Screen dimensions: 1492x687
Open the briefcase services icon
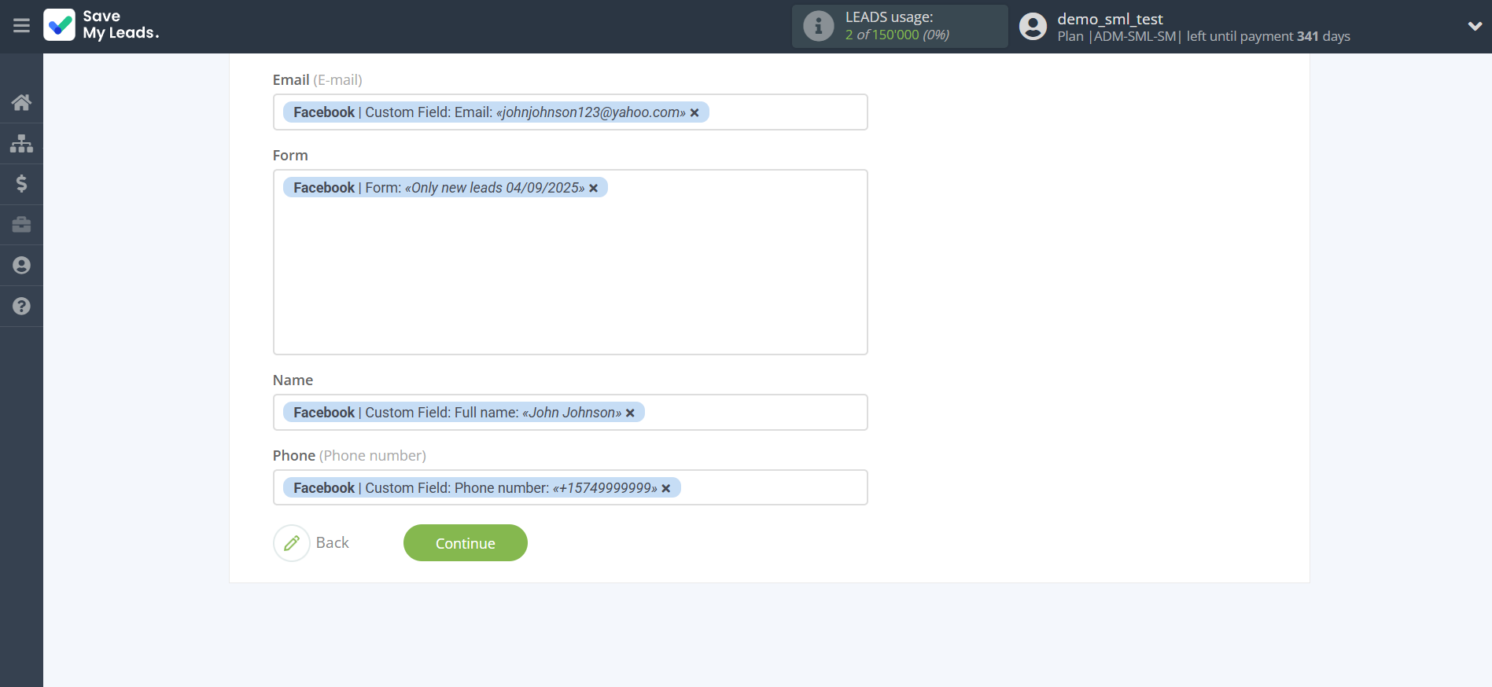(x=21, y=225)
